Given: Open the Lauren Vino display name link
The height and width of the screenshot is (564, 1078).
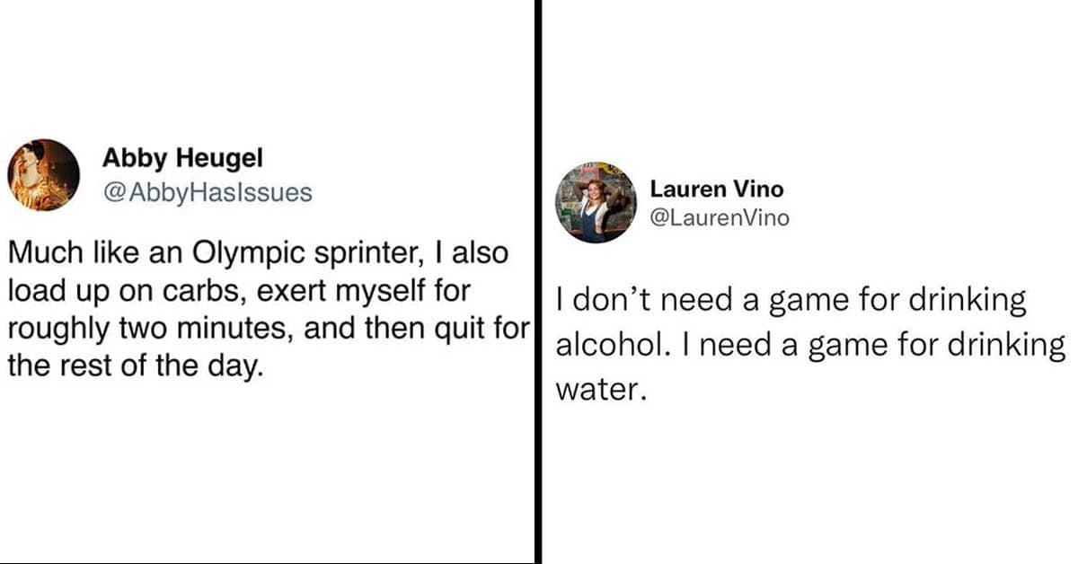Looking at the screenshot, I should tap(716, 189).
